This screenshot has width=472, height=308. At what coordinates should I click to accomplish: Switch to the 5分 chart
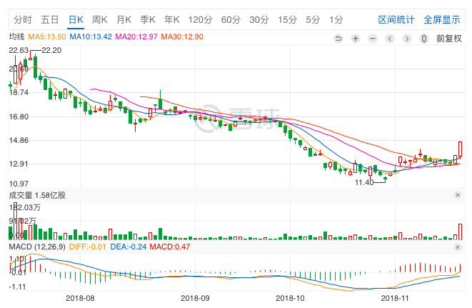tap(313, 20)
